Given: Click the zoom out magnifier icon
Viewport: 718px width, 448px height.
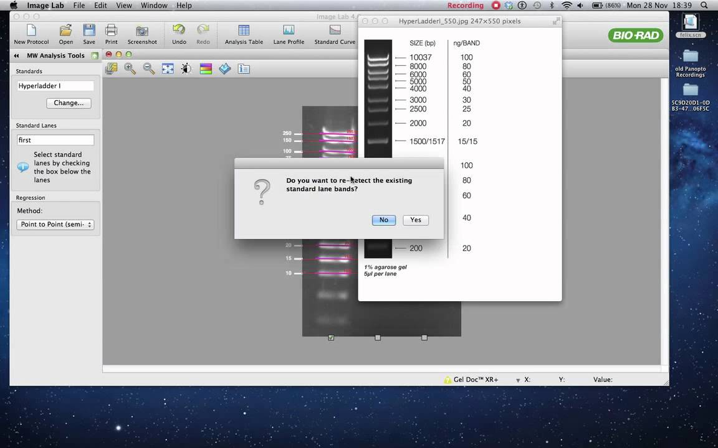Looking at the screenshot, I should [x=149, y=68].
